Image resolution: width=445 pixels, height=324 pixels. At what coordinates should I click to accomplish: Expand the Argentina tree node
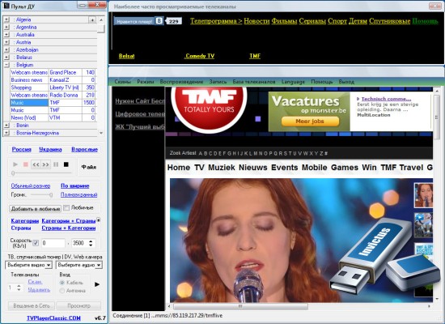coord(6,28)
